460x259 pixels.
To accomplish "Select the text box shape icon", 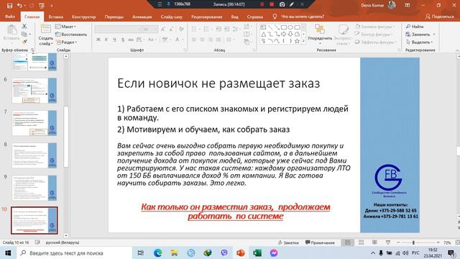I will (x=264, y=27).
